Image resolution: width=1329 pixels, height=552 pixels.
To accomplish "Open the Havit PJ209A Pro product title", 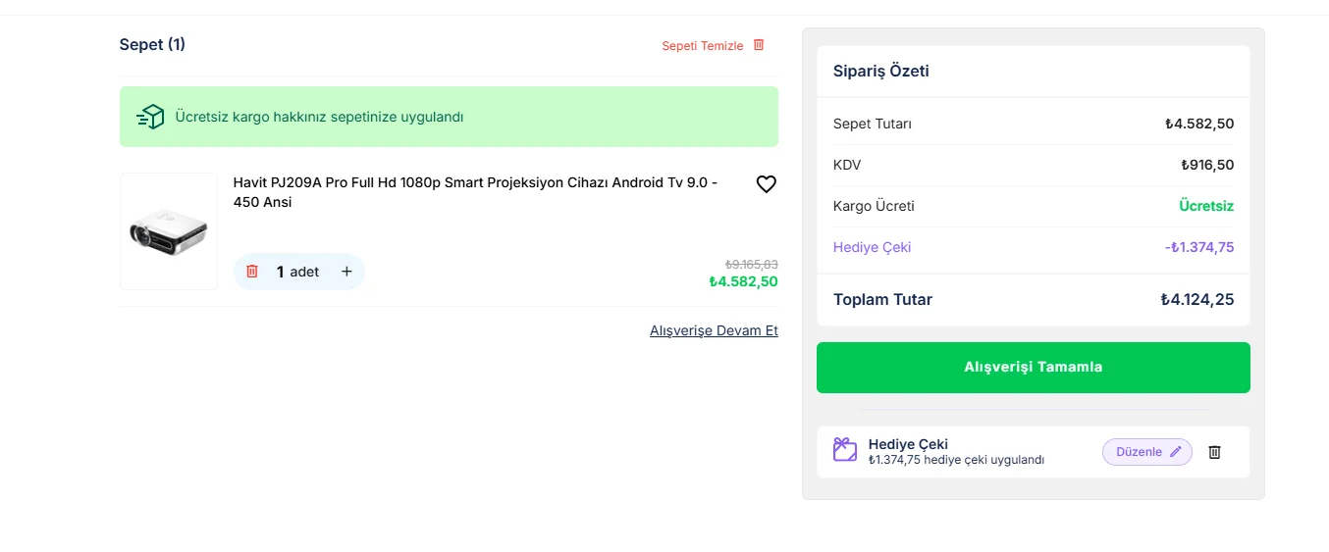I will 475,192.
